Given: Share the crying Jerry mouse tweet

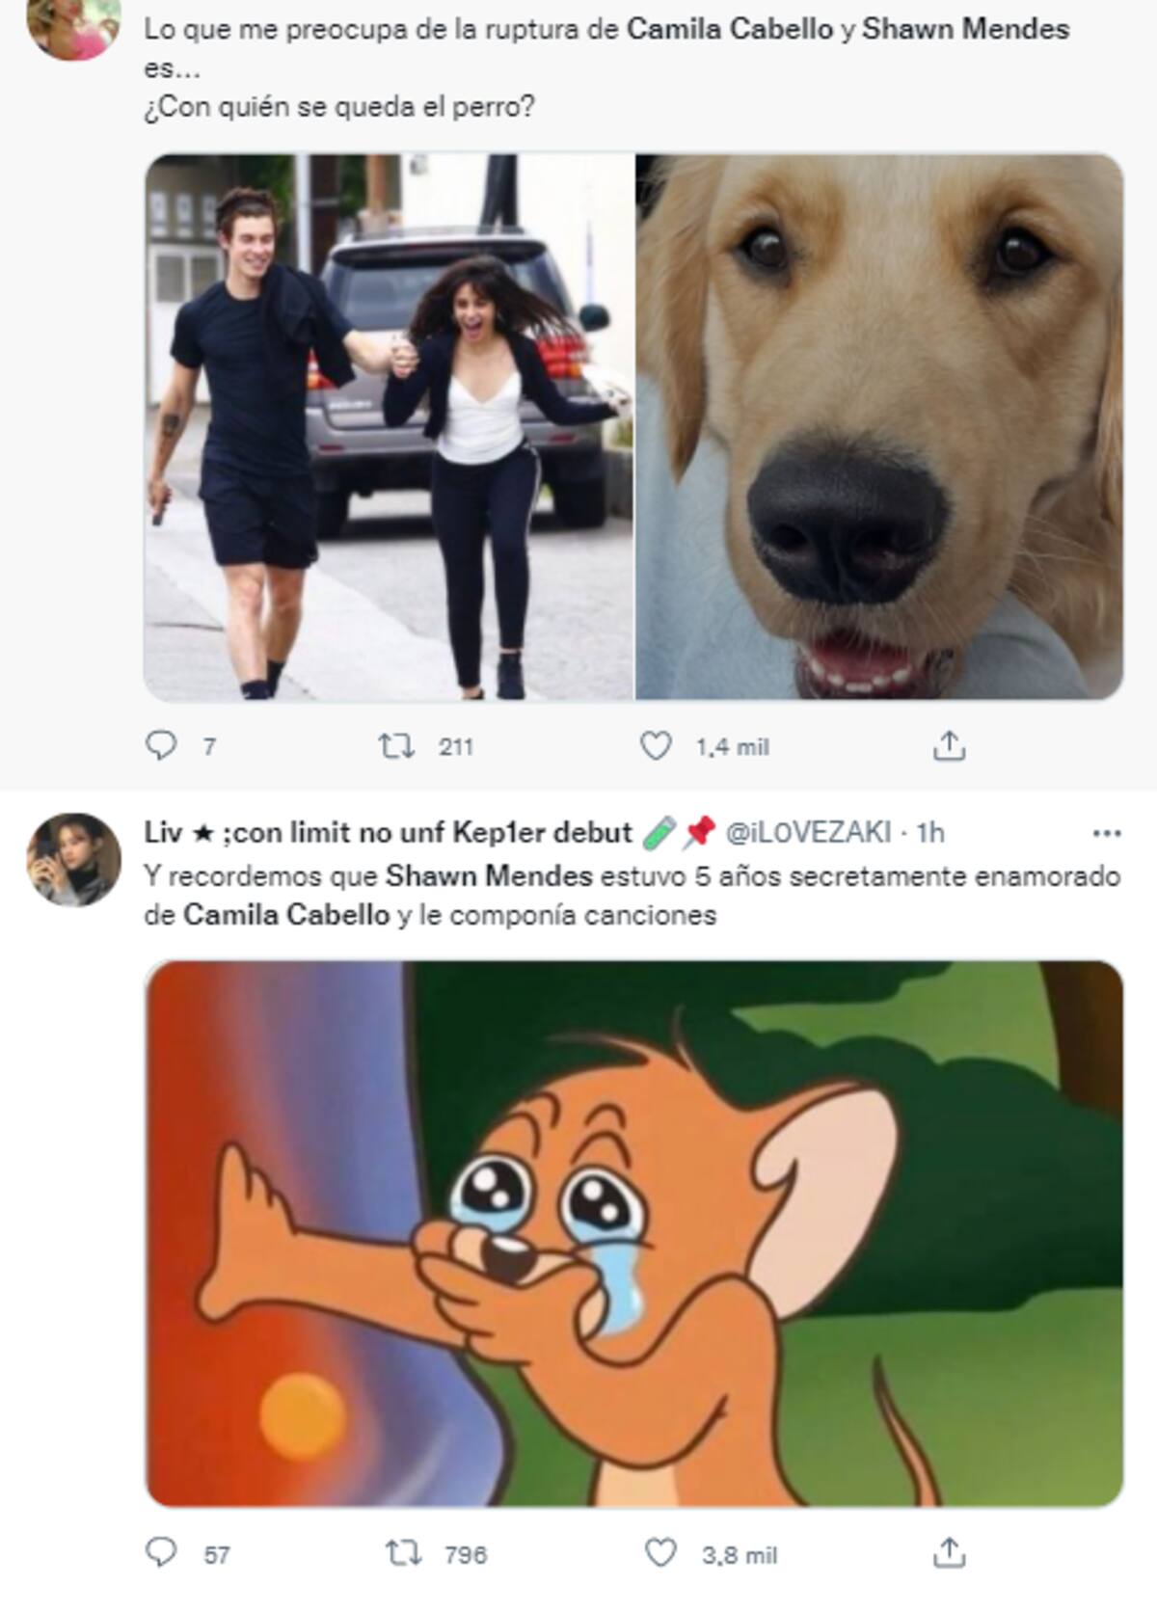Looking at the screenshot, I should click(949, 1553).
